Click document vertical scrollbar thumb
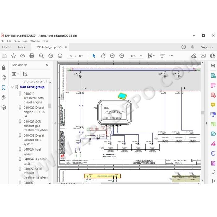The height and width of the screenshot is (217, 217). click(x=202, y=113)
